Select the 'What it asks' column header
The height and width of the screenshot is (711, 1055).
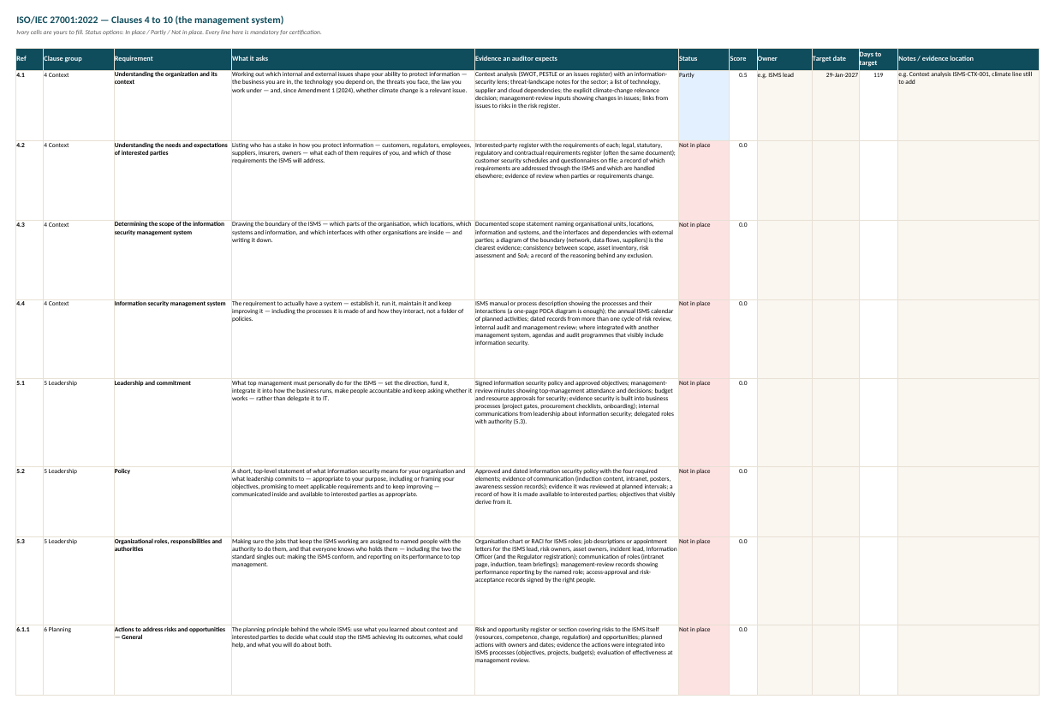[353, 59]
